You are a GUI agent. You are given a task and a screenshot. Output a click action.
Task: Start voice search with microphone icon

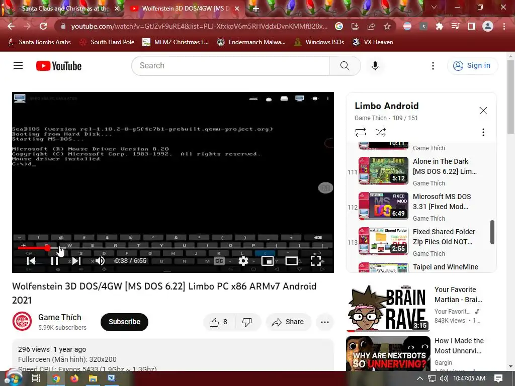375,66
